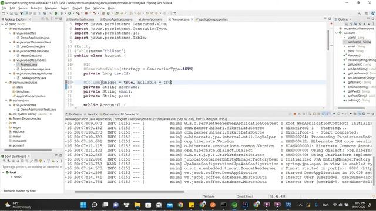Click the Open Perspective icon at toolbar far right
The height and width of the screenshot is (211, 376).
(x=367, y=13)
